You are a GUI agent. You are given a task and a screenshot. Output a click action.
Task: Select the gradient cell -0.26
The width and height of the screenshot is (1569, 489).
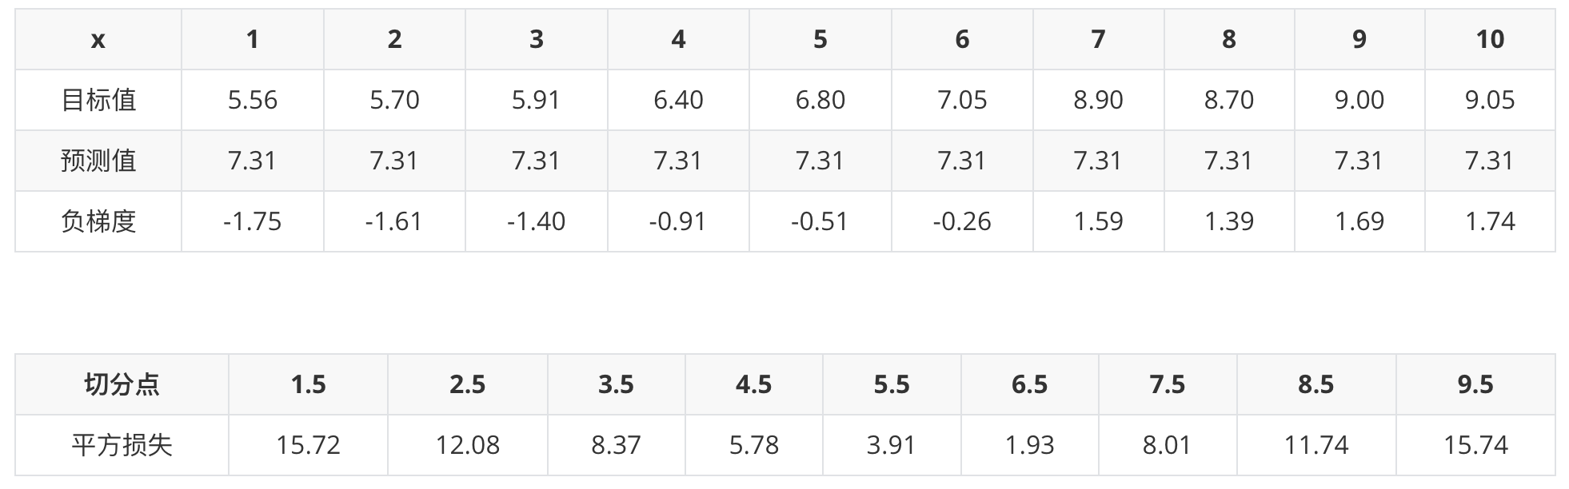962,221
